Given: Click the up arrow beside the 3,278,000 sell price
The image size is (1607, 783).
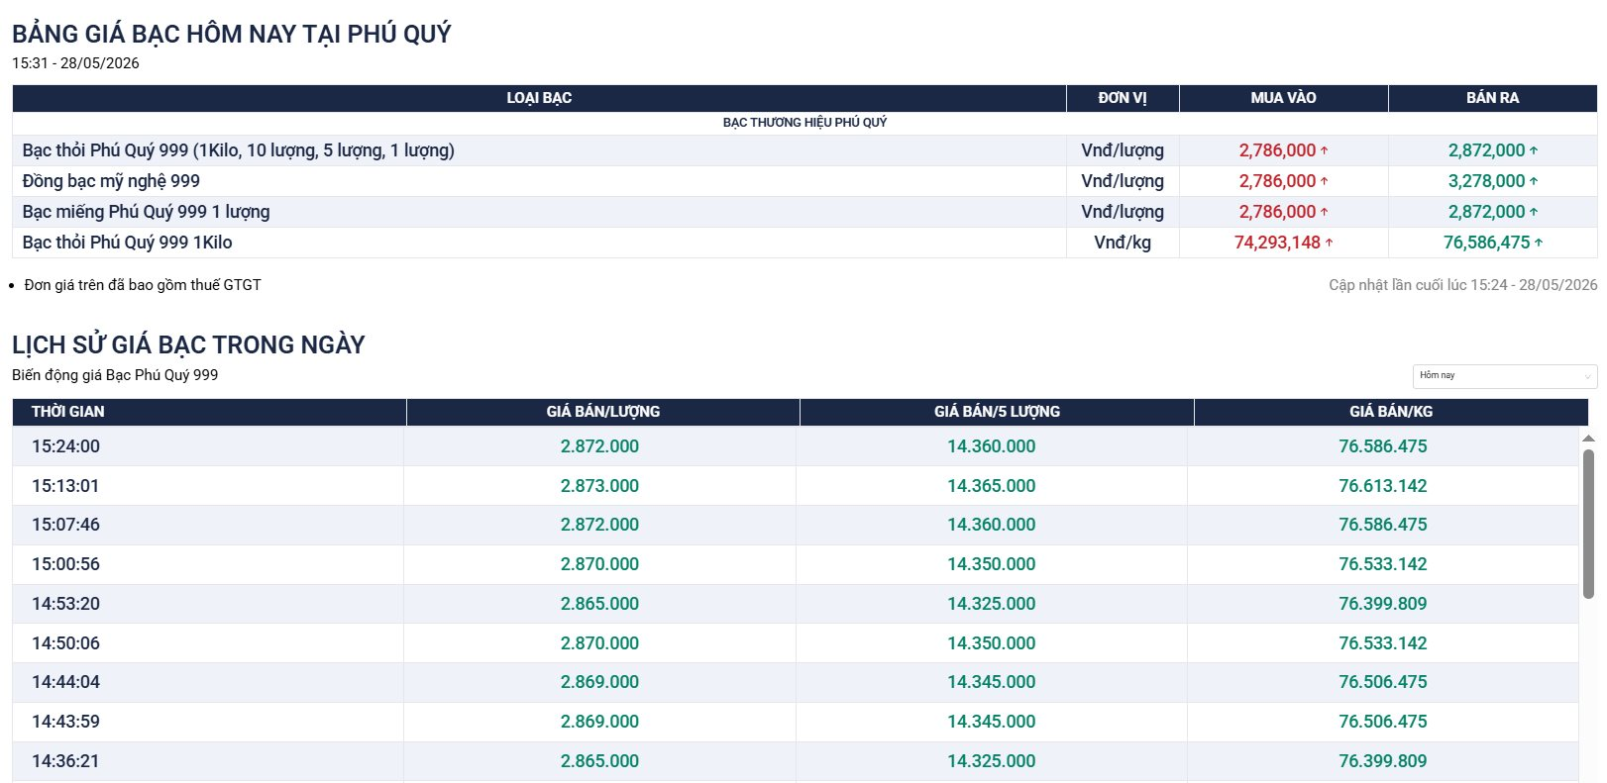Looking at the screenshot, I should tap(1534, 182).
